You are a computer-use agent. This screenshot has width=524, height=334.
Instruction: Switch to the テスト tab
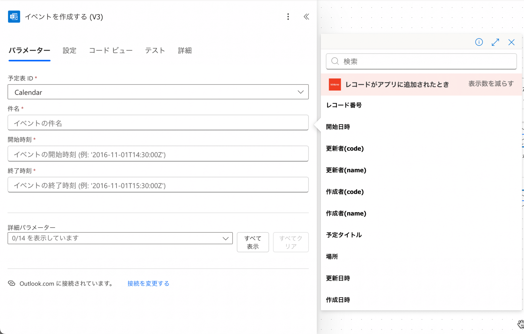tap(155, 50)
